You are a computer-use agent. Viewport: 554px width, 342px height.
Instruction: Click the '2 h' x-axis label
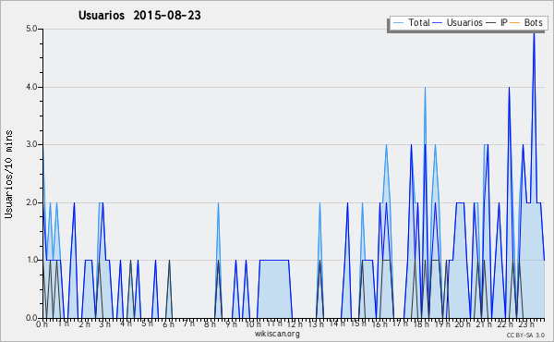tap(84, 324)
